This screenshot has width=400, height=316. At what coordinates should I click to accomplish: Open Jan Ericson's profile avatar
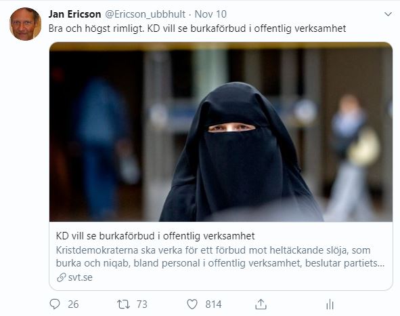25,24
